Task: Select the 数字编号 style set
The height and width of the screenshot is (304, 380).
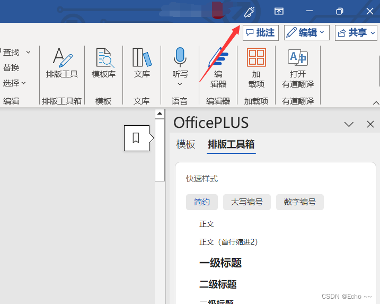Action: [300, 202]
